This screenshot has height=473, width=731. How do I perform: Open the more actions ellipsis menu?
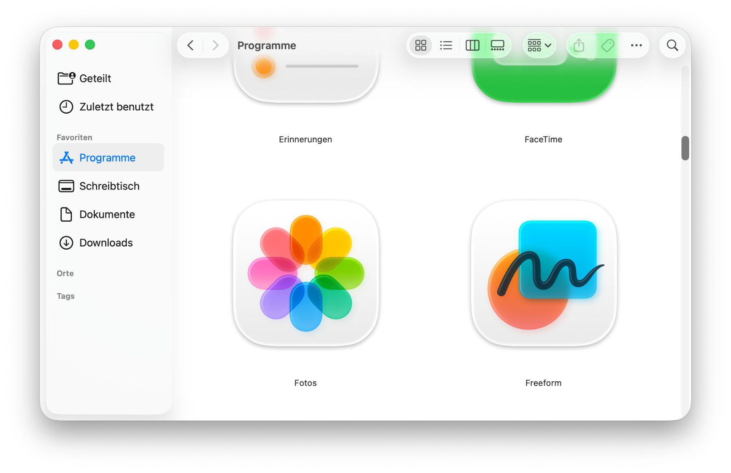[x=636, y=45]
